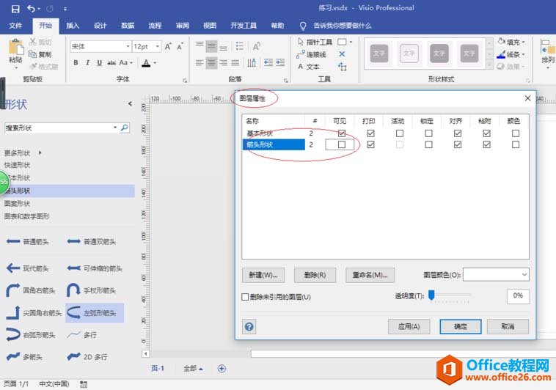Switch to the Design ribbon tab
The height and width of the screenshot is (390, 556).
(100, 25)
